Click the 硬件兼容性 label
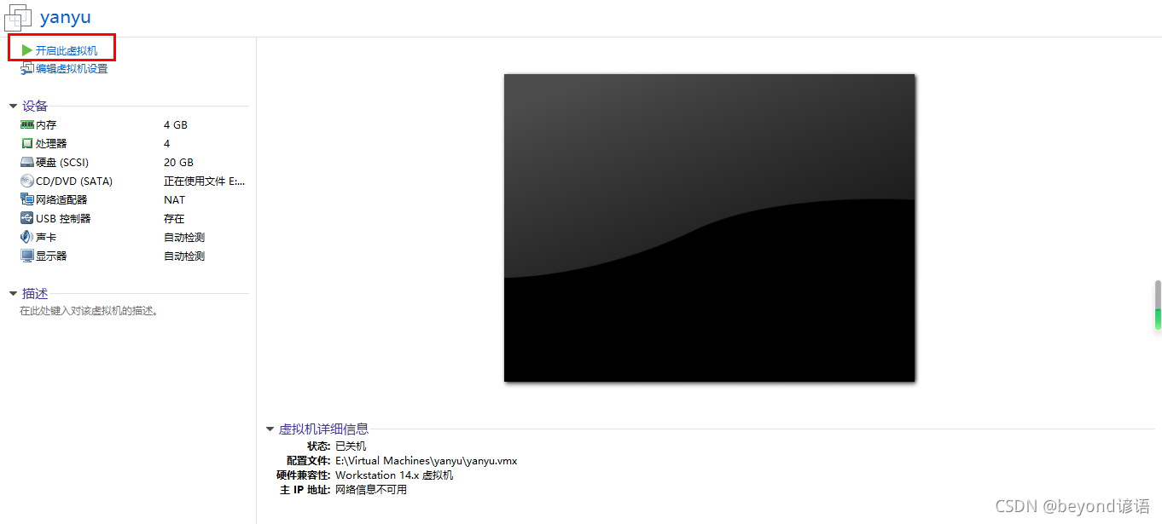This screenshot has width=1162, height=524. (303, 475)
